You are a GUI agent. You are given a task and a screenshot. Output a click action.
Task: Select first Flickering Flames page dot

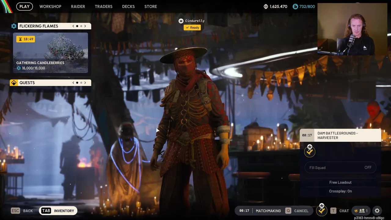point(77,26)
